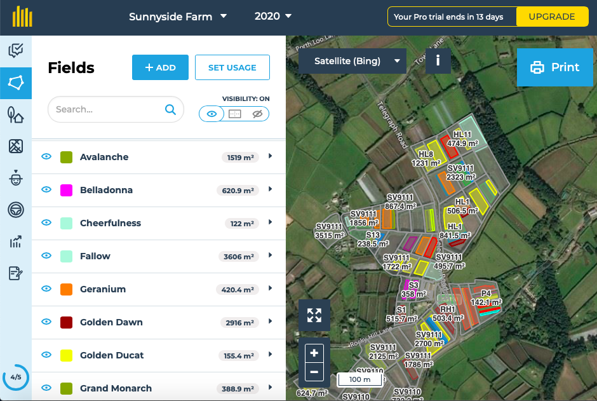597x401 pixels.
Task: Open the 2020 year dropdown
Action: [x=273, y=16]
